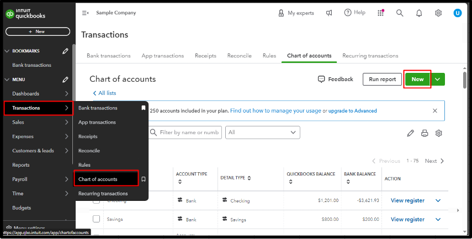Click the megaphone announcements icon
The image size is (472, 239).
point(329,13)
